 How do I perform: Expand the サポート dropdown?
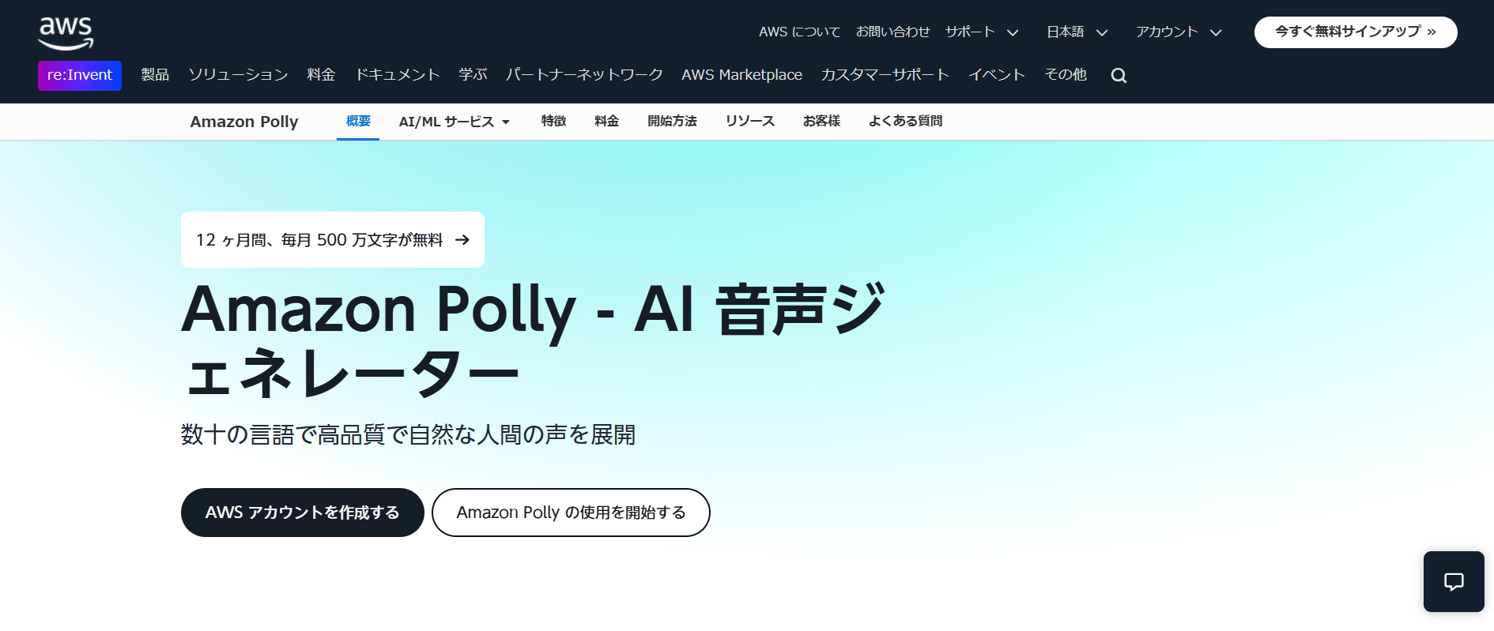pos(982,32)
